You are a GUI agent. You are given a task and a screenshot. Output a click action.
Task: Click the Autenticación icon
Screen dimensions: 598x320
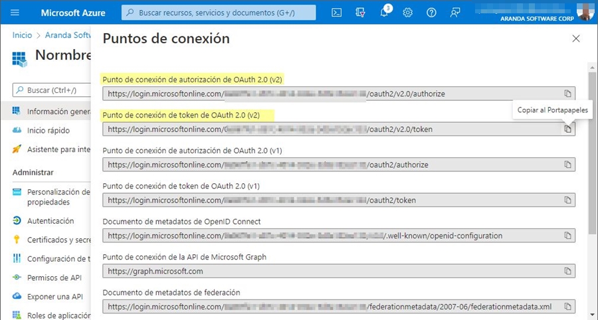pos(17,220)
